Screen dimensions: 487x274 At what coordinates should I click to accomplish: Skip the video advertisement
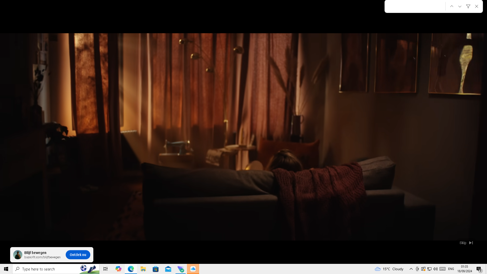point(466,243)
